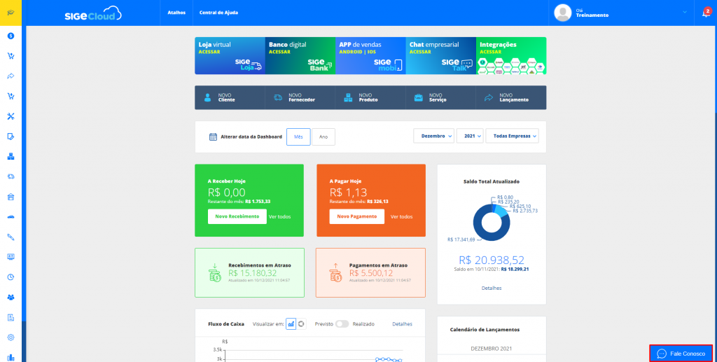Click Novo Fornecedor shortcut
Viewport: 717px width, 362px height.
pyautogui.click(x=300, y=97)
